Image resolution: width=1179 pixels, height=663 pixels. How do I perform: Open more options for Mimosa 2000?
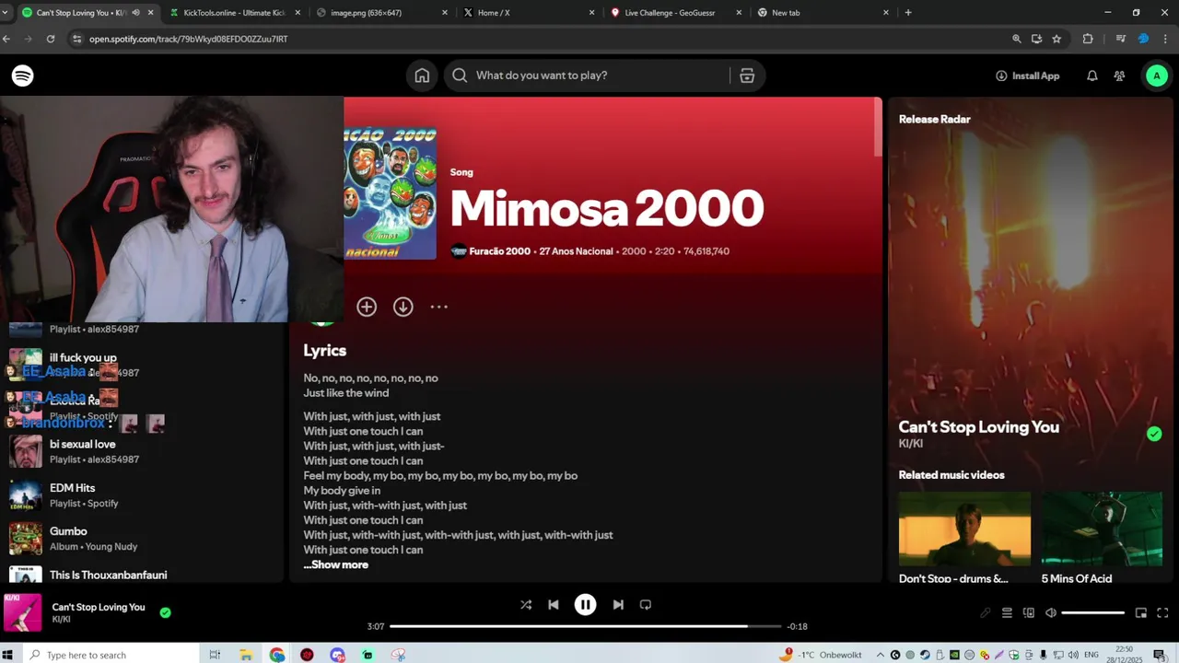coord(438,307)
